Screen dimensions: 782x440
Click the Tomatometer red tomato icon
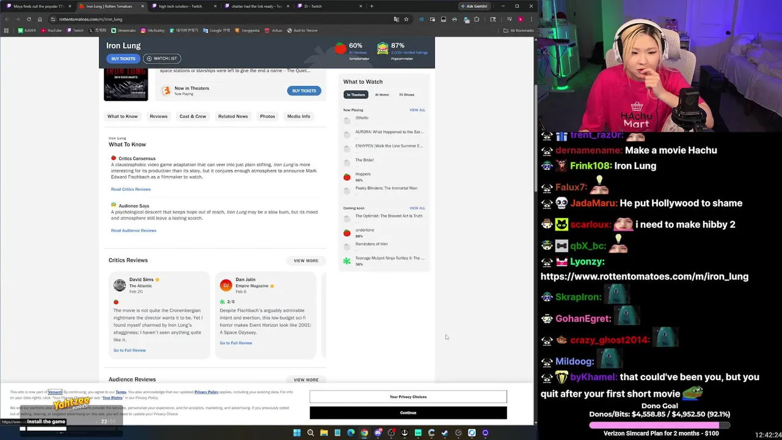[340, 48]
